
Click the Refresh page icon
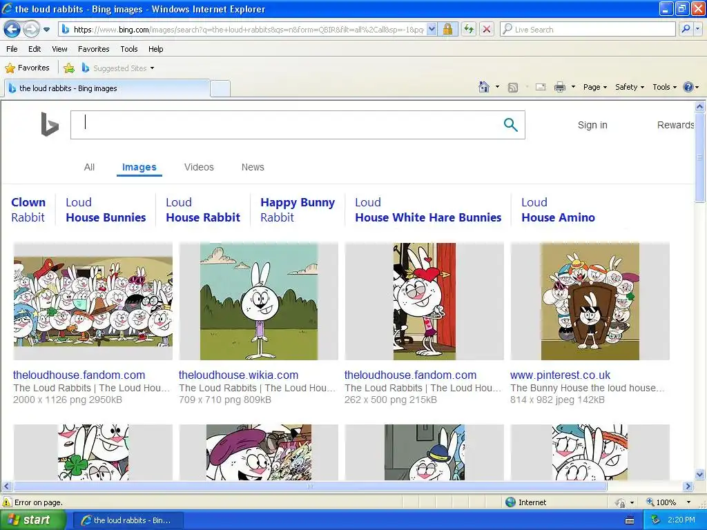[x=469, y=29]
